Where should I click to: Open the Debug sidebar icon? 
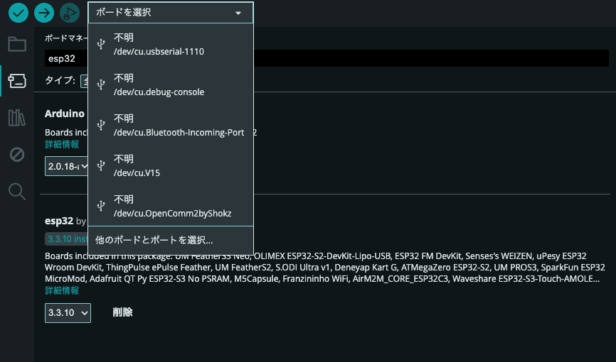point(17,155)
